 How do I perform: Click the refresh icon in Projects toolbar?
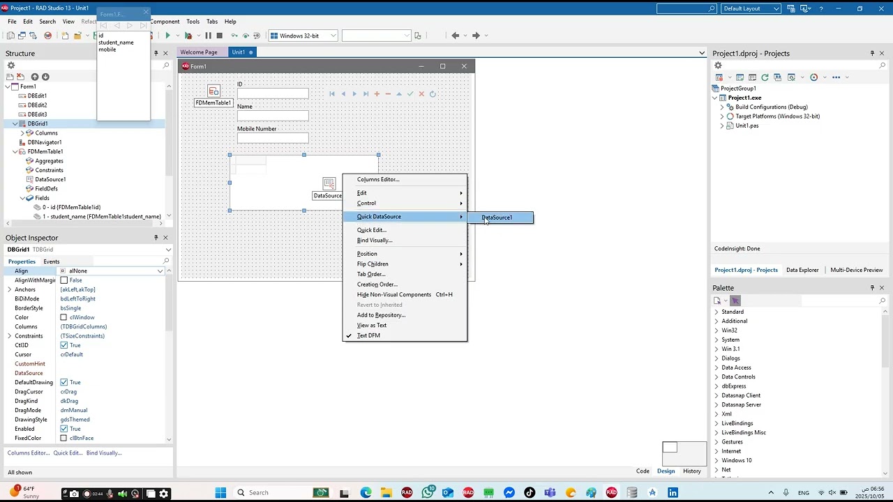[765, 77]
